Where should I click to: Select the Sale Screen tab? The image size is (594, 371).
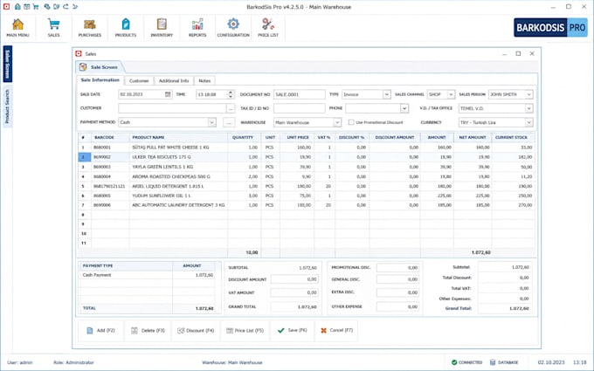100,67
